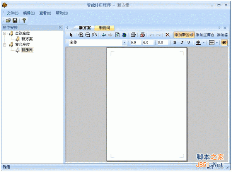Viewport: 232px width, 172px height.
Task: Switch to the 新方案 tab
Action: 85,28
